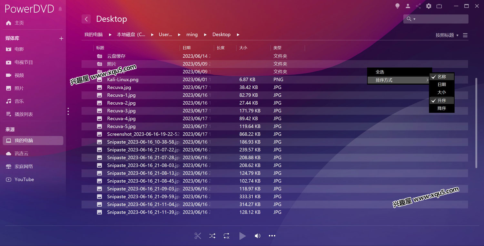
Task: Open the more options ellipsis
Action: tap(272, 236)
